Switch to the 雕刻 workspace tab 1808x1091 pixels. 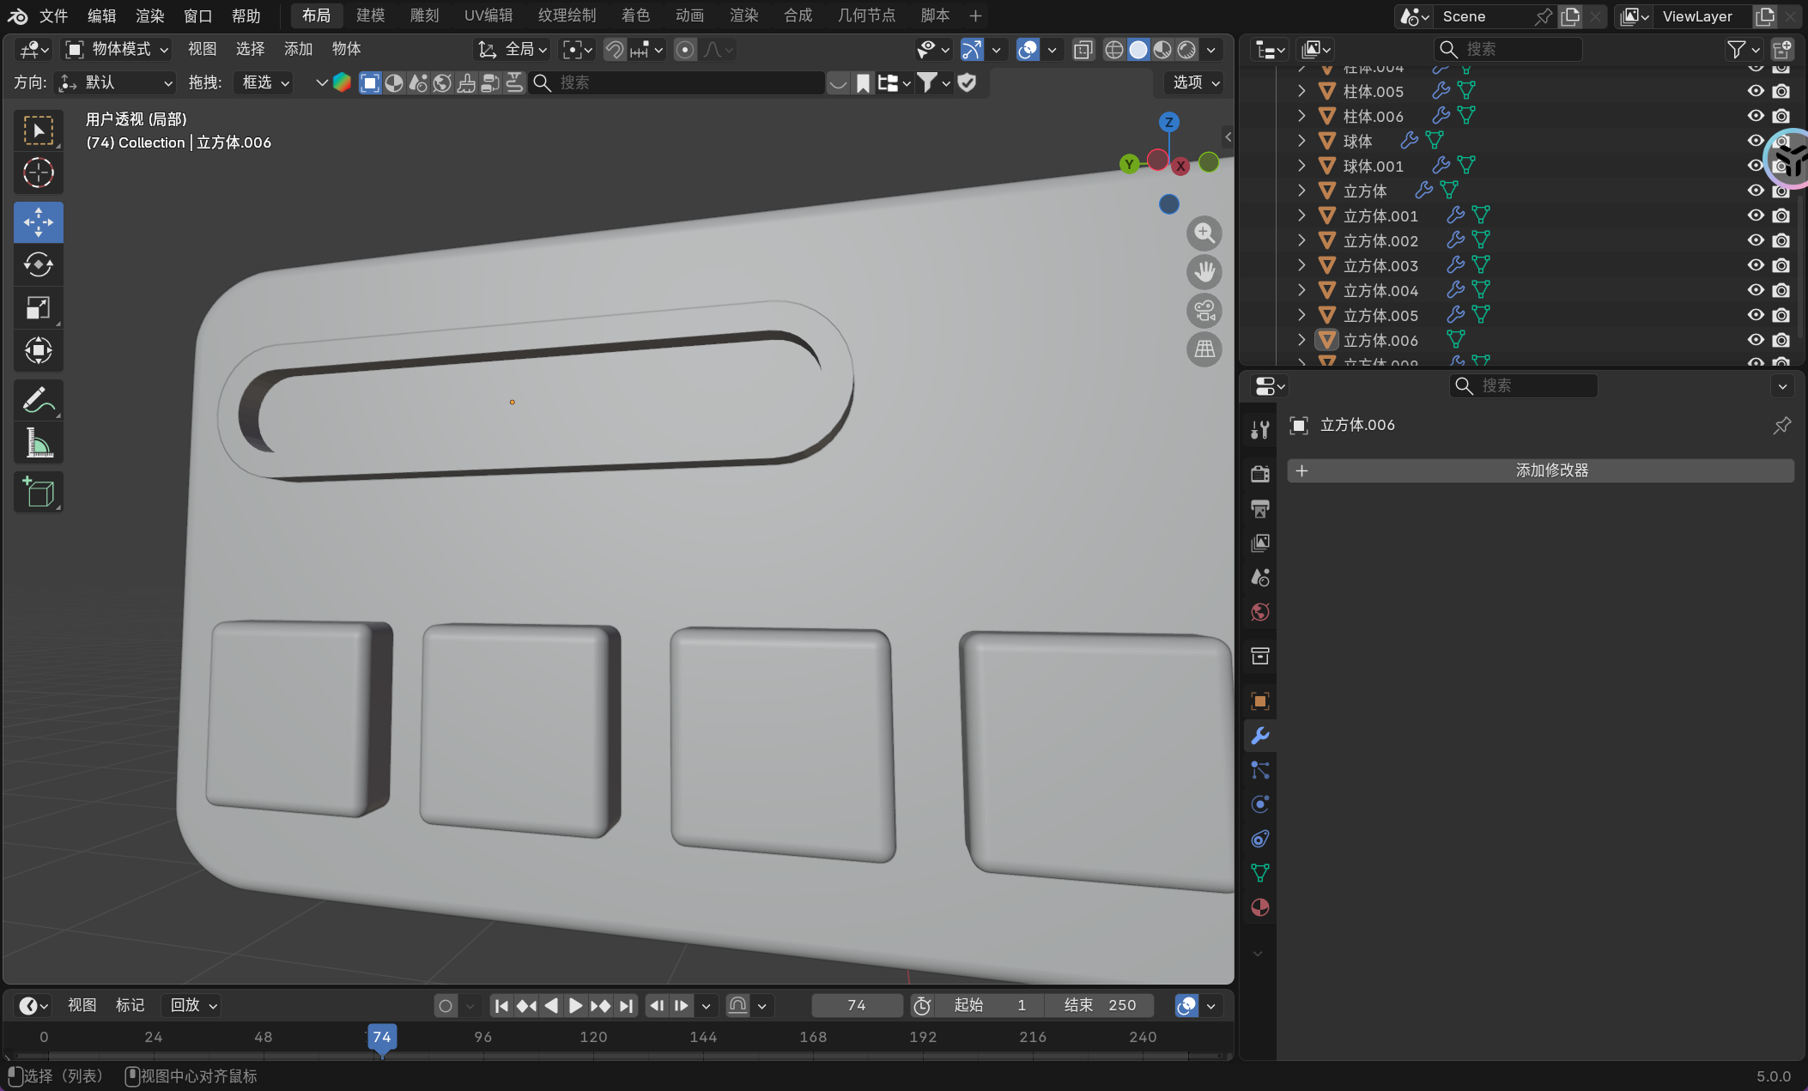[x=424, y=15]
